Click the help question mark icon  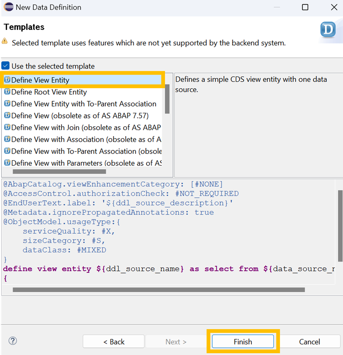13,341
